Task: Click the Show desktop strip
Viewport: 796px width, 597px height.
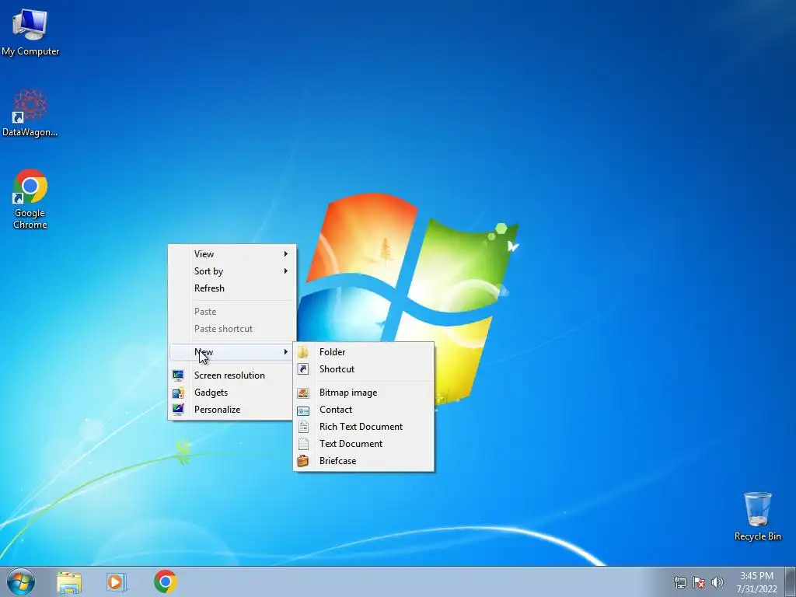Action: tap(791, 581)
